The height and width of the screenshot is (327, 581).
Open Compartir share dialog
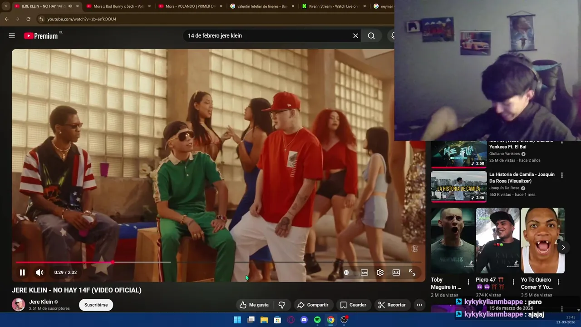(x=313, y=305)
